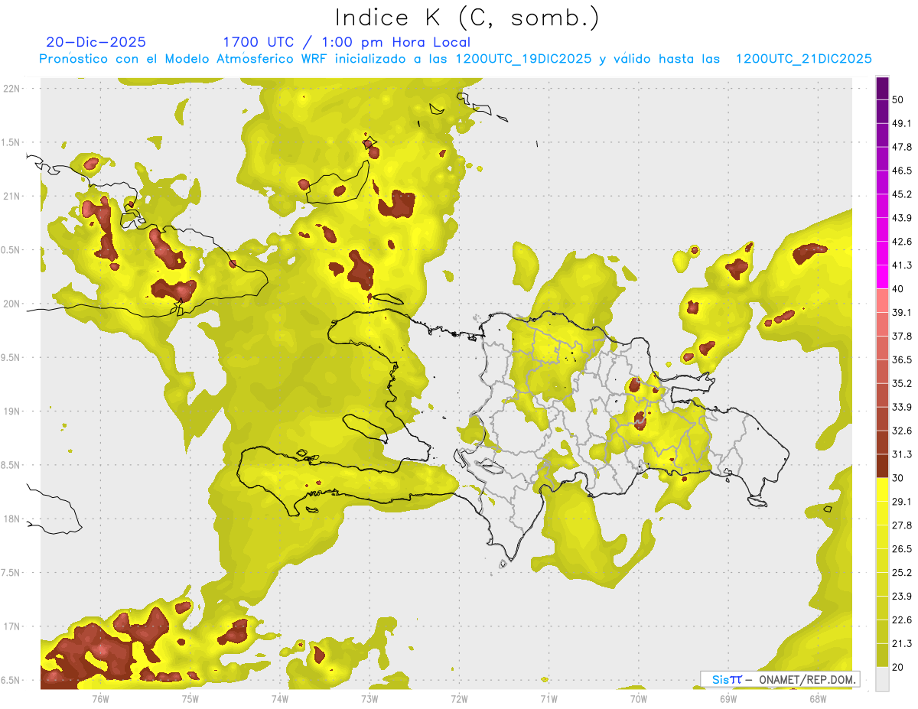Click the "21N" latitude label
This screenshot has width=918, height=709.
coord(13,196)
